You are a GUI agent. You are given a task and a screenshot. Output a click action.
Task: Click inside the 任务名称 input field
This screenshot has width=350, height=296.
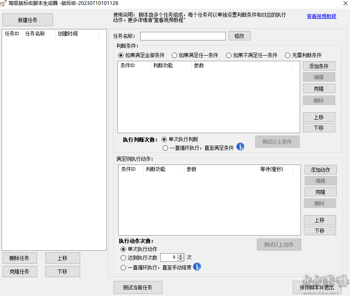pyautogui.click(x=183, y=36)
